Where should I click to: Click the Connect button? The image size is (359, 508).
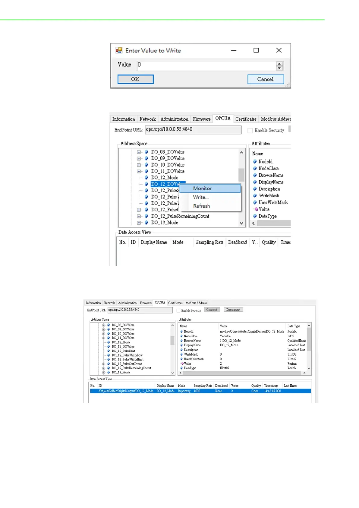[x=212, y=310]
